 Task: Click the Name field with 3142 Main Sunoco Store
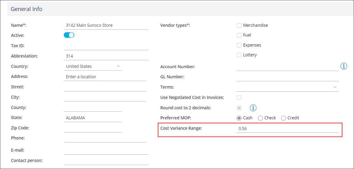[106, 26]
